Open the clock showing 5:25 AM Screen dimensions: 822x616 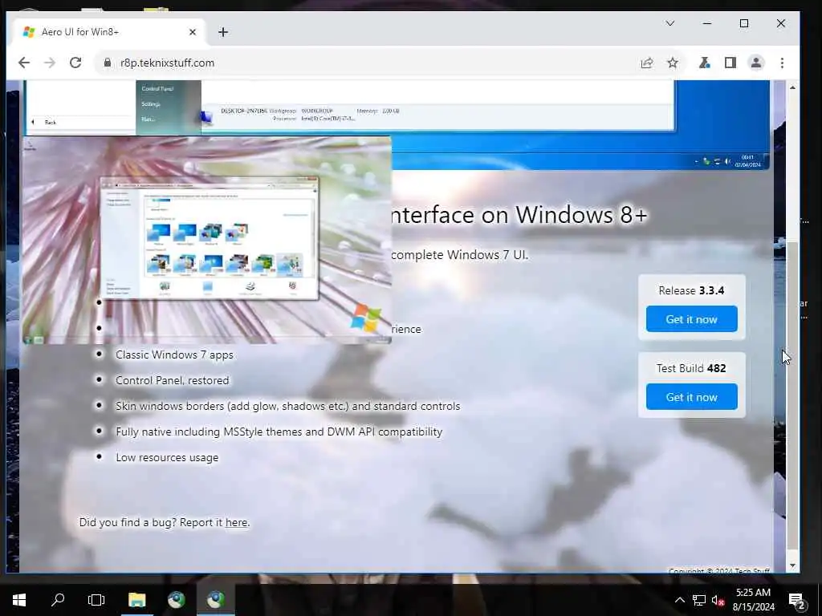click(753, 600)
